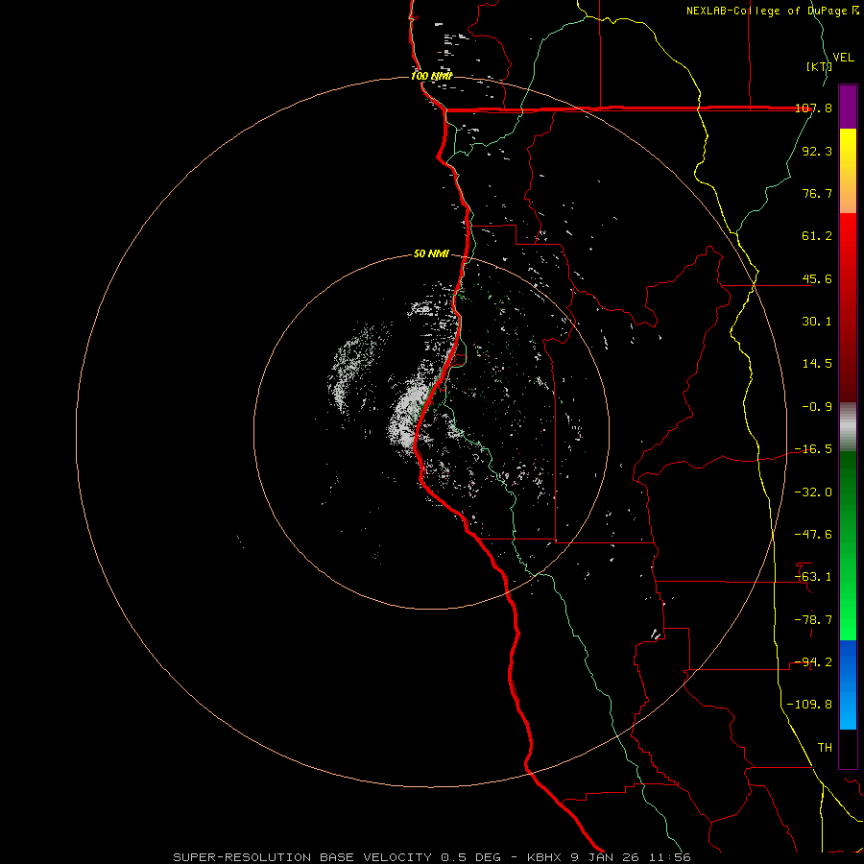Click the VEL label above the color scale

click(x=843, y=58)
